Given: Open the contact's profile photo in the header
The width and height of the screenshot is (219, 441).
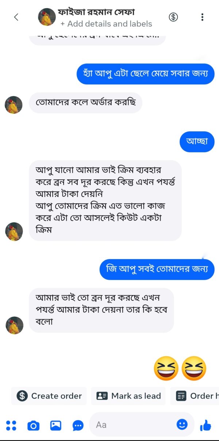Looking at the screenshot, I should point(47,17).
